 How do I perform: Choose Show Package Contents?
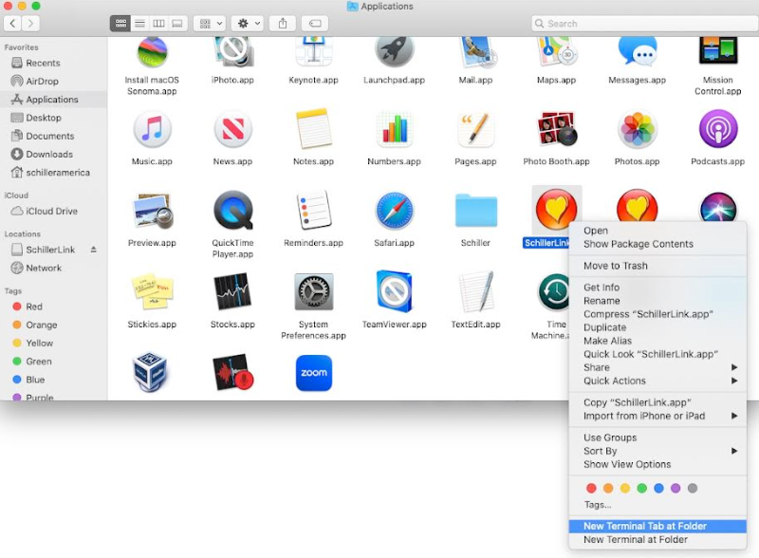click(657, 244)
